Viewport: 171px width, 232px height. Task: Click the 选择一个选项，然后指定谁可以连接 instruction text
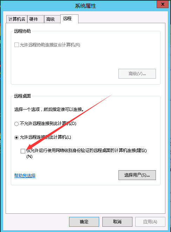[x=49, y=110]
